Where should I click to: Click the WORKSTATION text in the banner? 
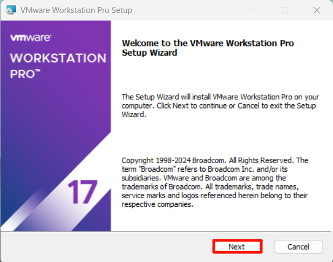click(58, 58)
